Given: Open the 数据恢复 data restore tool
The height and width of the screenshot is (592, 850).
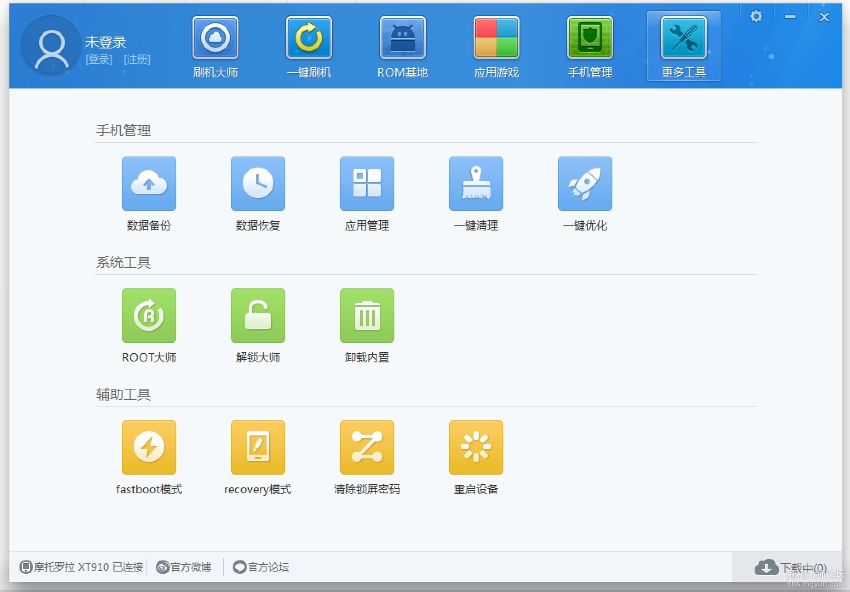Looking at the screenshot, I should coord(258,184).
